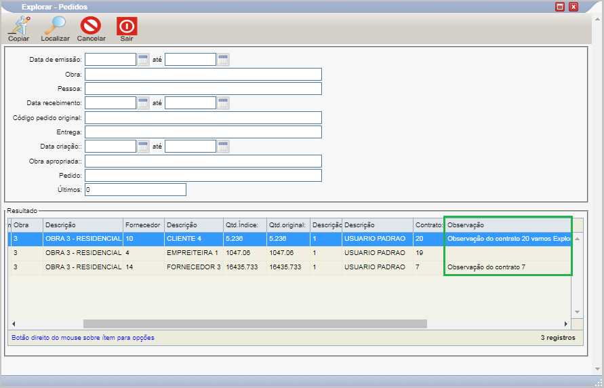Click the Qtd.original column header
Image resolution: width=604 pixels, height=388 pixels.
pos(288,225)
